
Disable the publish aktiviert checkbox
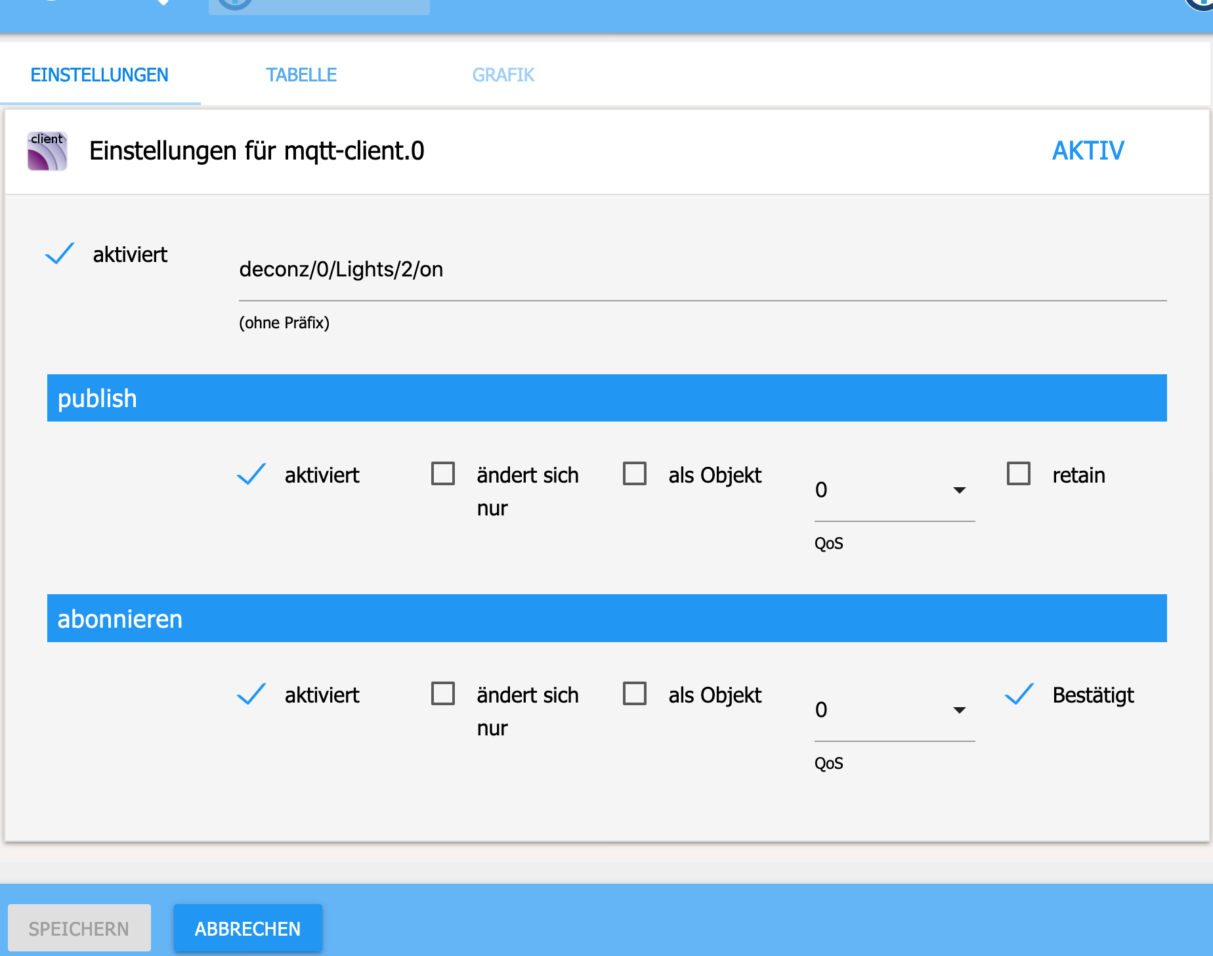pyautogui.click(x=251, y=474)
